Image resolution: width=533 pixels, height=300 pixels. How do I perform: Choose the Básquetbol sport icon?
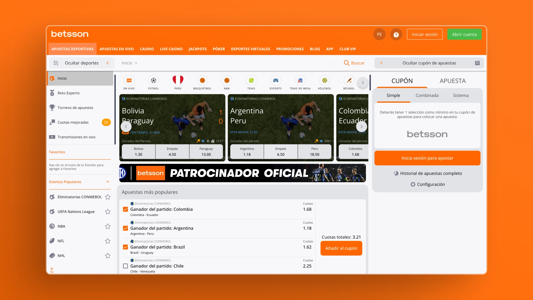pyautogui.click(x=202, y=81)
